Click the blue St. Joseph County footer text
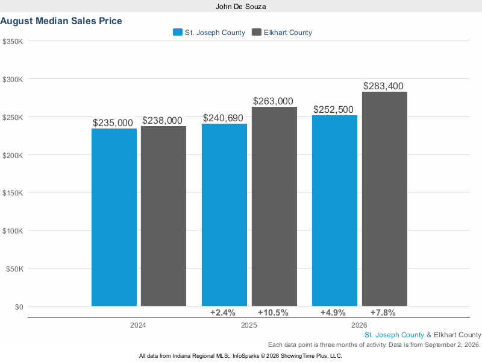482x362 pixels. click(394, 335)
